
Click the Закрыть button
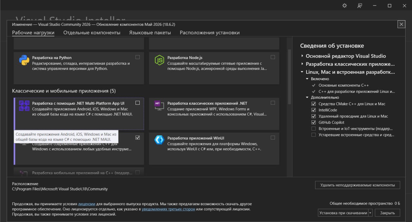(x=387, y=213)
